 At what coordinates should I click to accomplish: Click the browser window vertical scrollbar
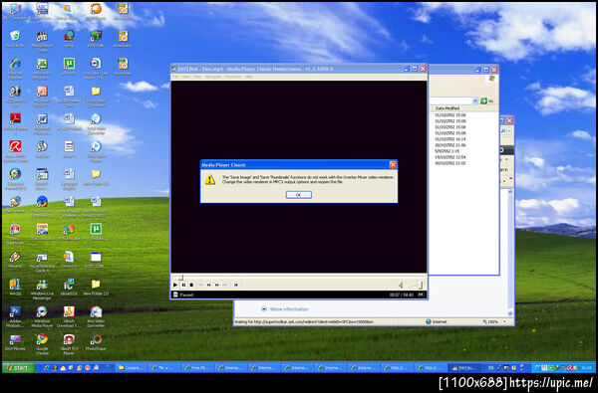510,252
